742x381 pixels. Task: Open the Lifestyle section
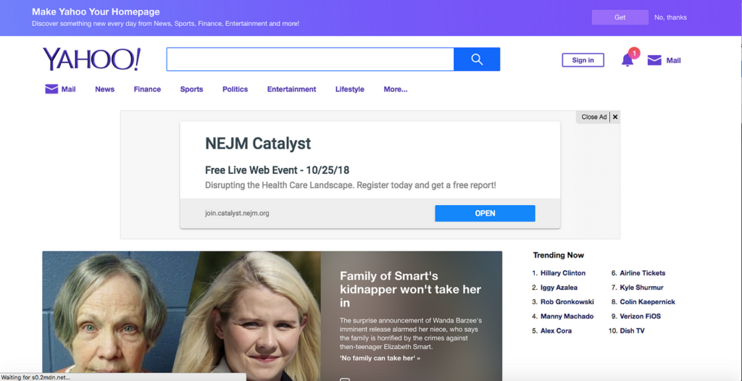click(350, 89)
